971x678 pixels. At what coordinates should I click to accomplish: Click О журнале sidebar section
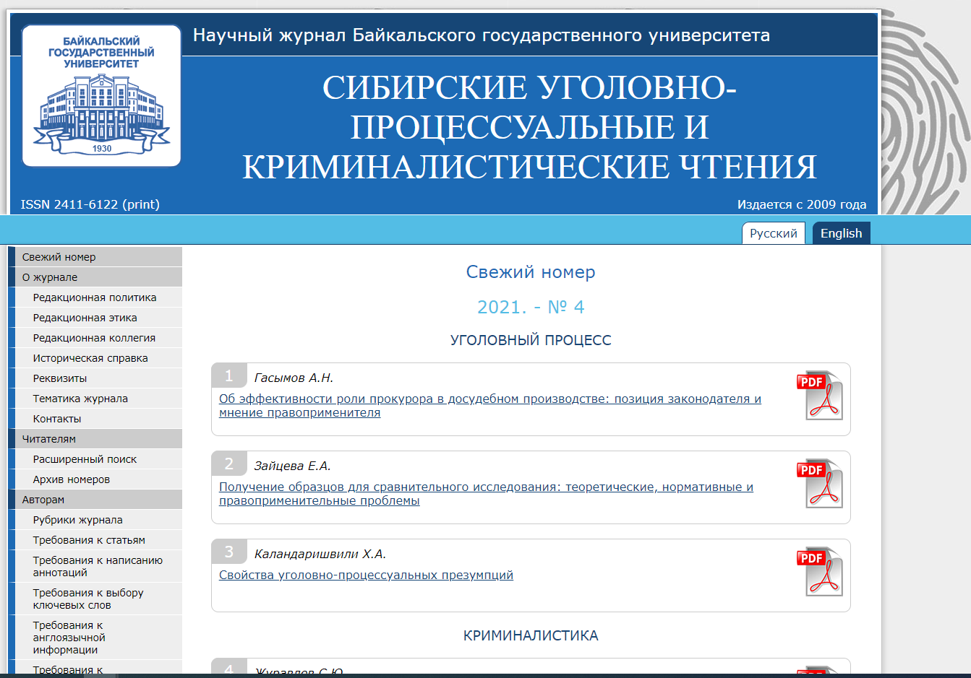click(50, 277)
